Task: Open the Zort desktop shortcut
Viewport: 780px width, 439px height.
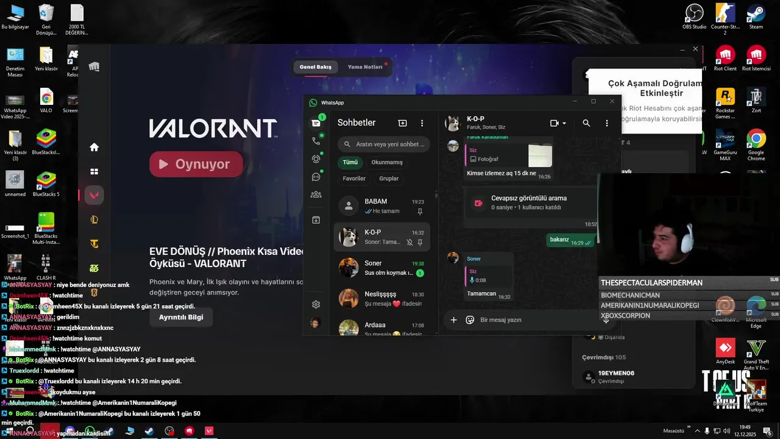Action: [x=756, y=100]
